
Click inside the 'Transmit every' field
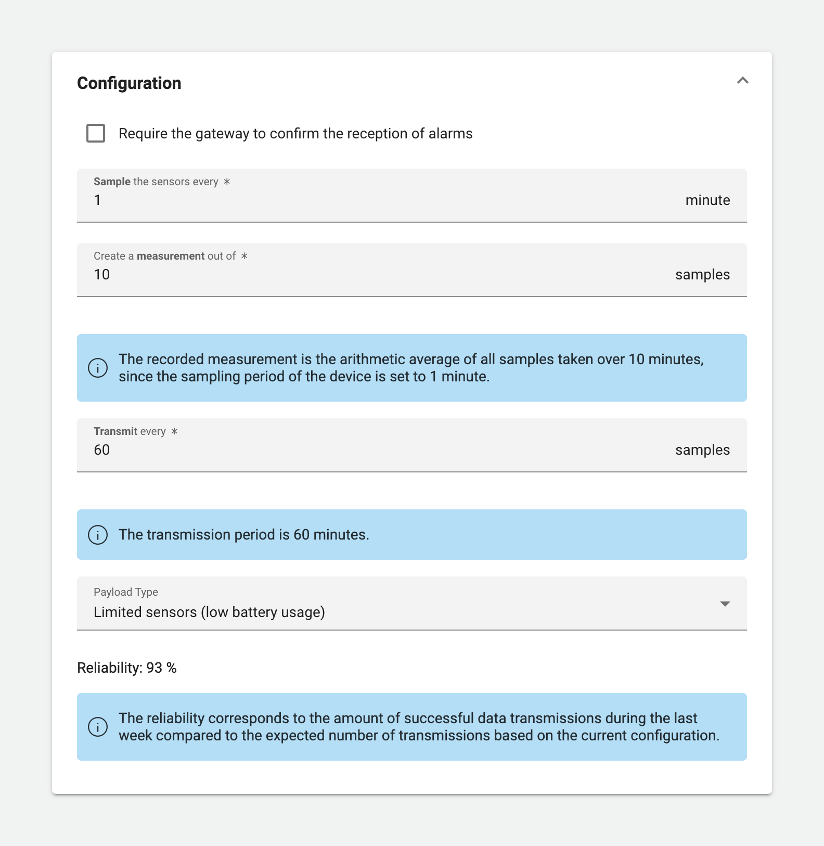[312, 450]
